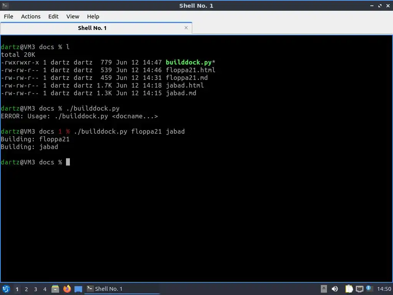The image size is (393, 295).
Task: Click the 14:50 panel clock
Action: [x=384, y=289]
